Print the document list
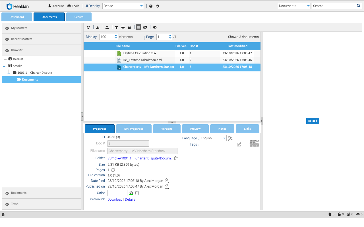 point(123,28)
